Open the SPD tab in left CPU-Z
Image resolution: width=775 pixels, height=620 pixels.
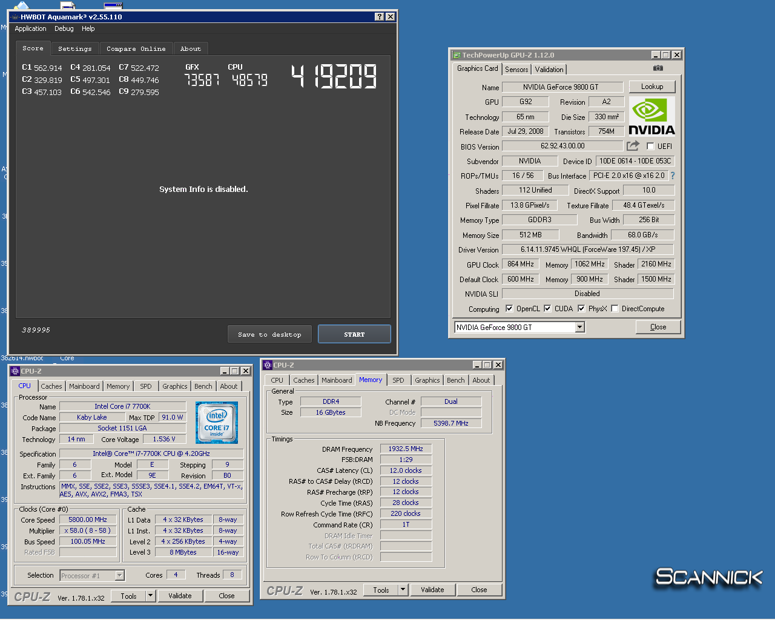pyautogui.click(x=146, y=386)
